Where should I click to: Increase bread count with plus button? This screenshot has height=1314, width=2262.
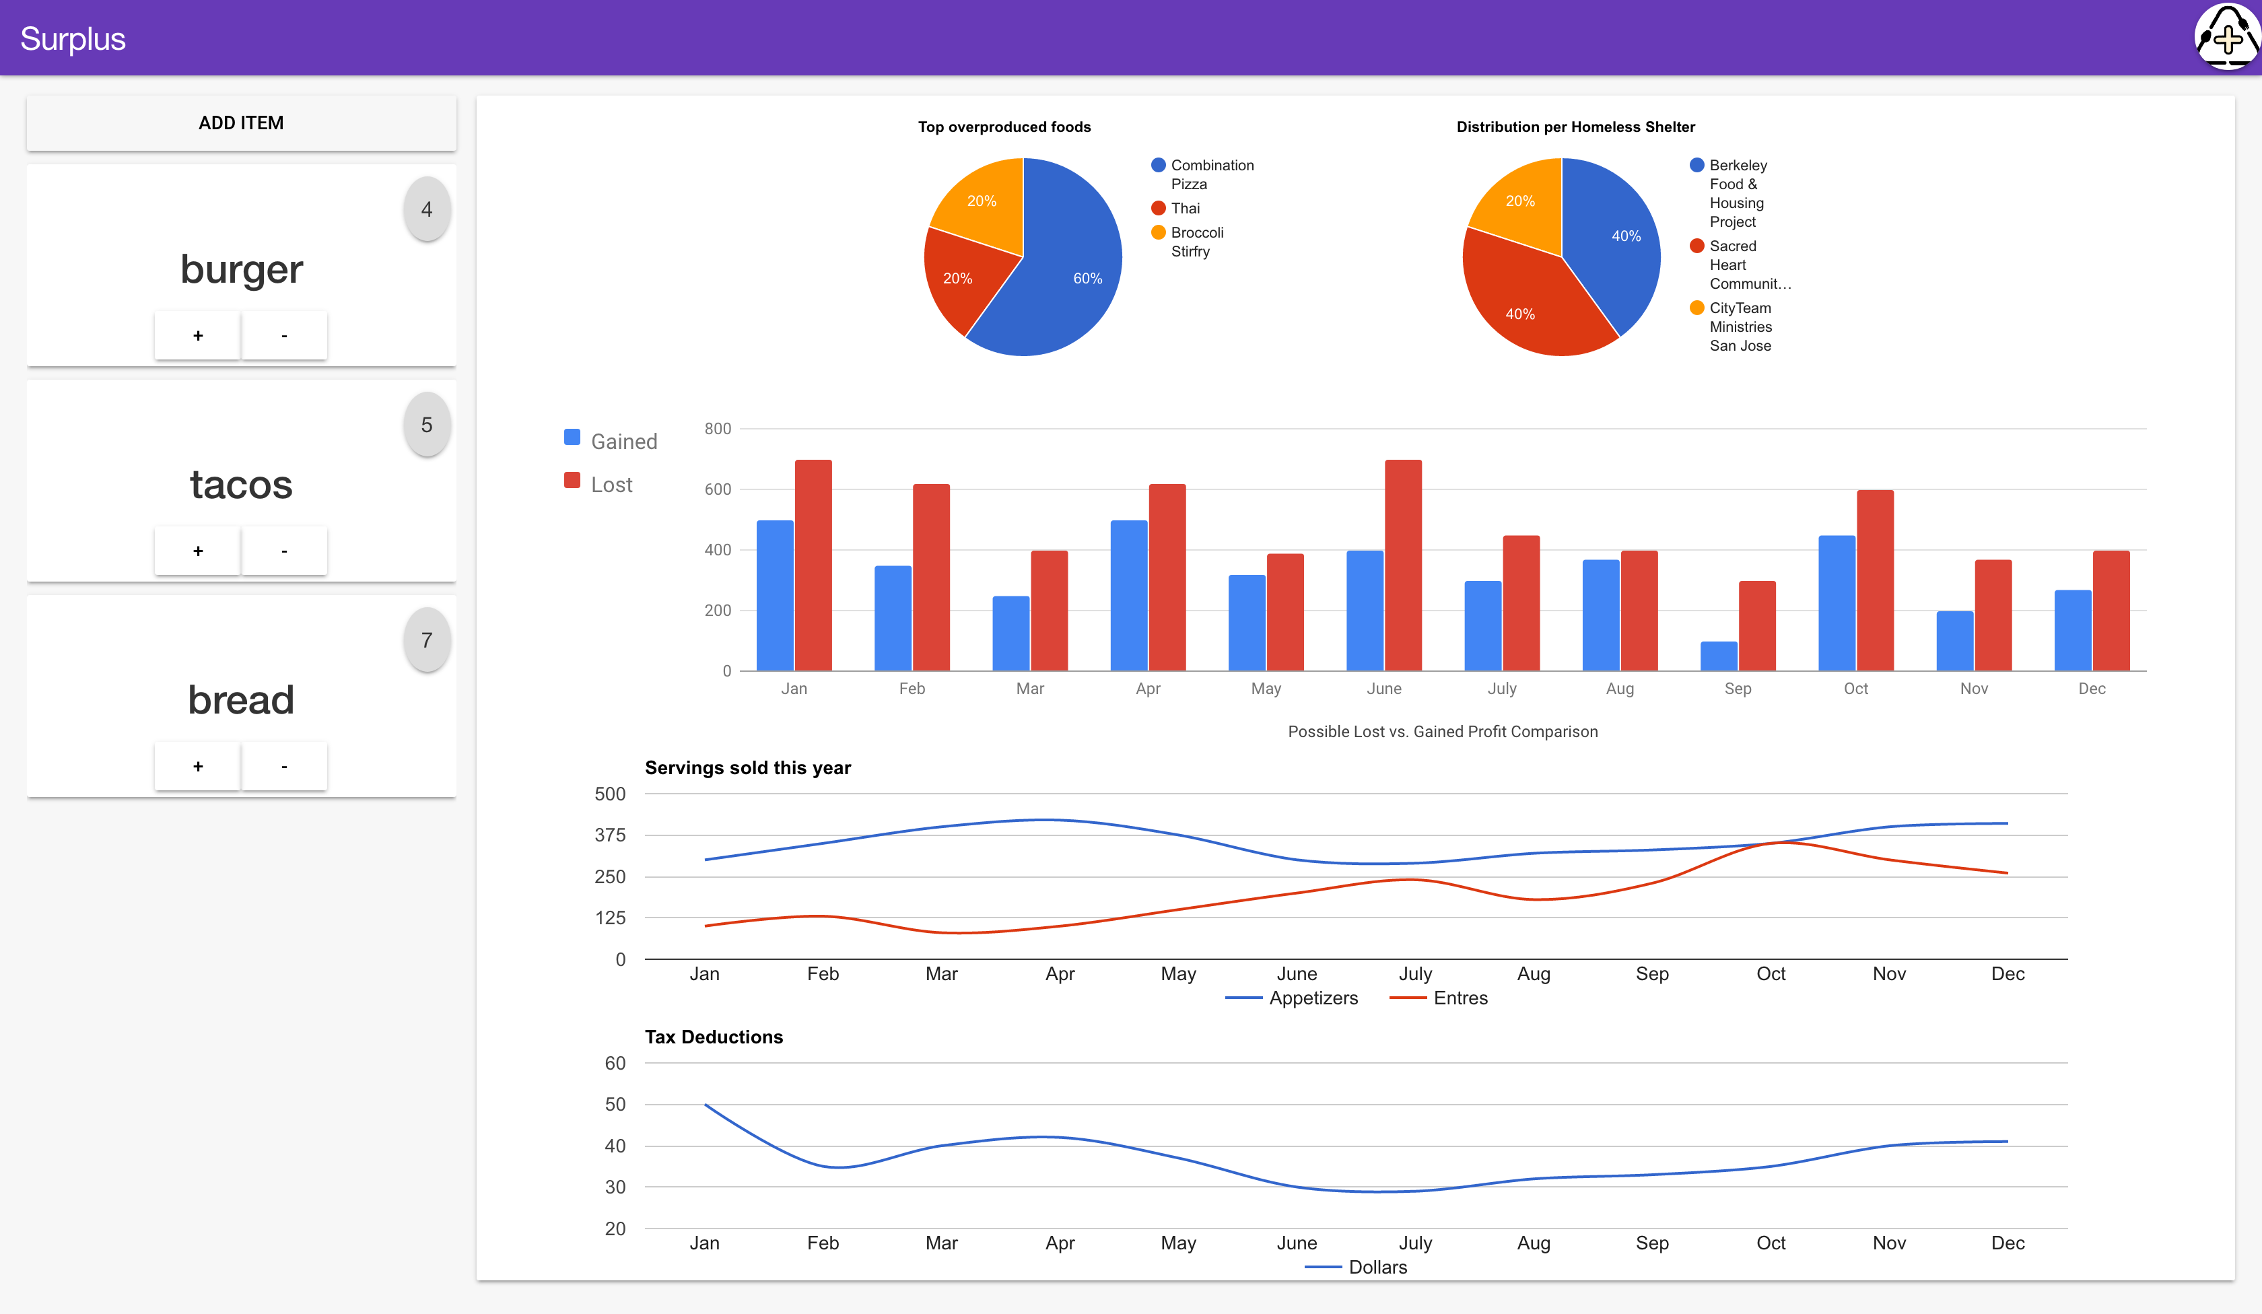click(197, 767)
